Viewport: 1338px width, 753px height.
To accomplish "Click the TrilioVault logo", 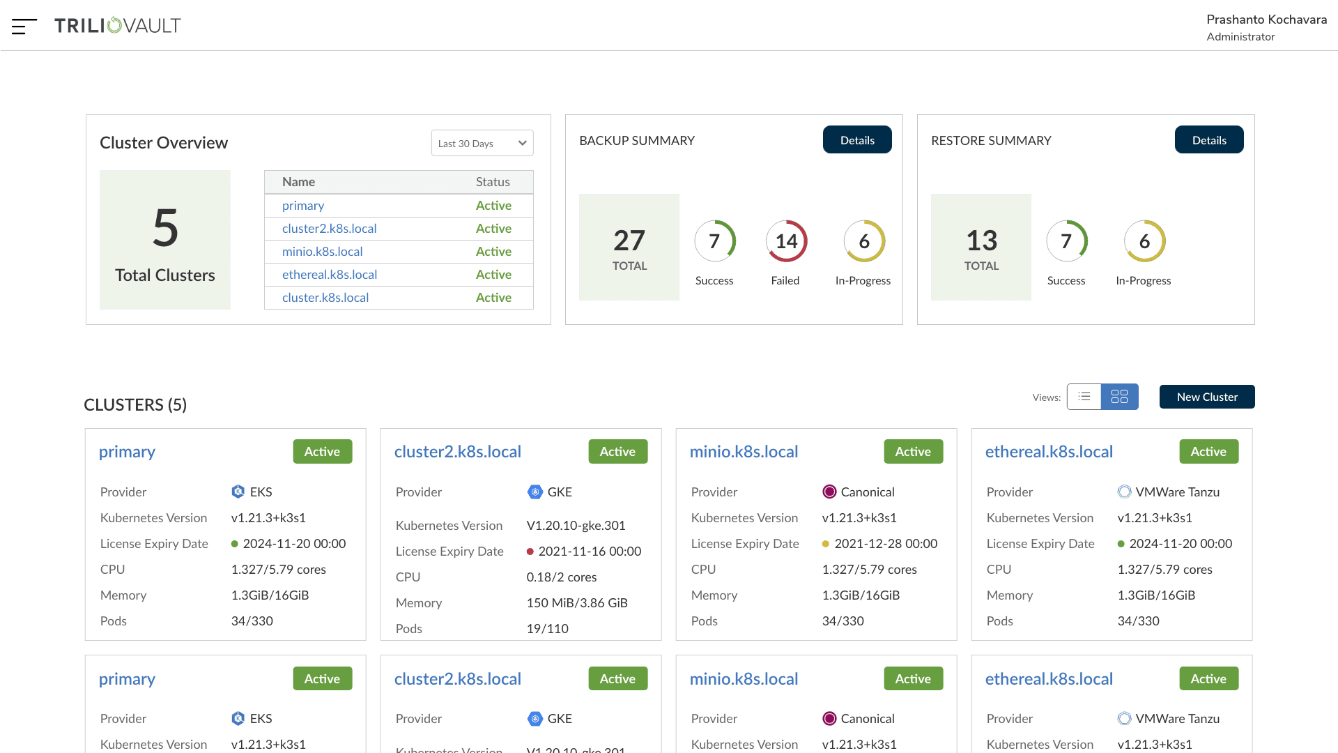I will pos(118,26).
